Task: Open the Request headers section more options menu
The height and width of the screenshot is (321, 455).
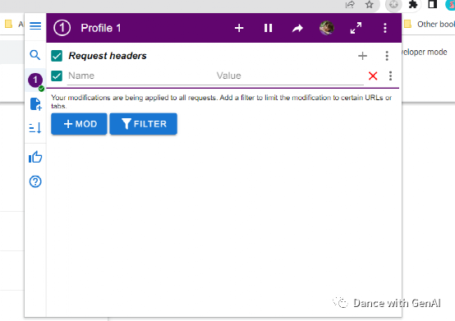Action: tap(387, 56)
